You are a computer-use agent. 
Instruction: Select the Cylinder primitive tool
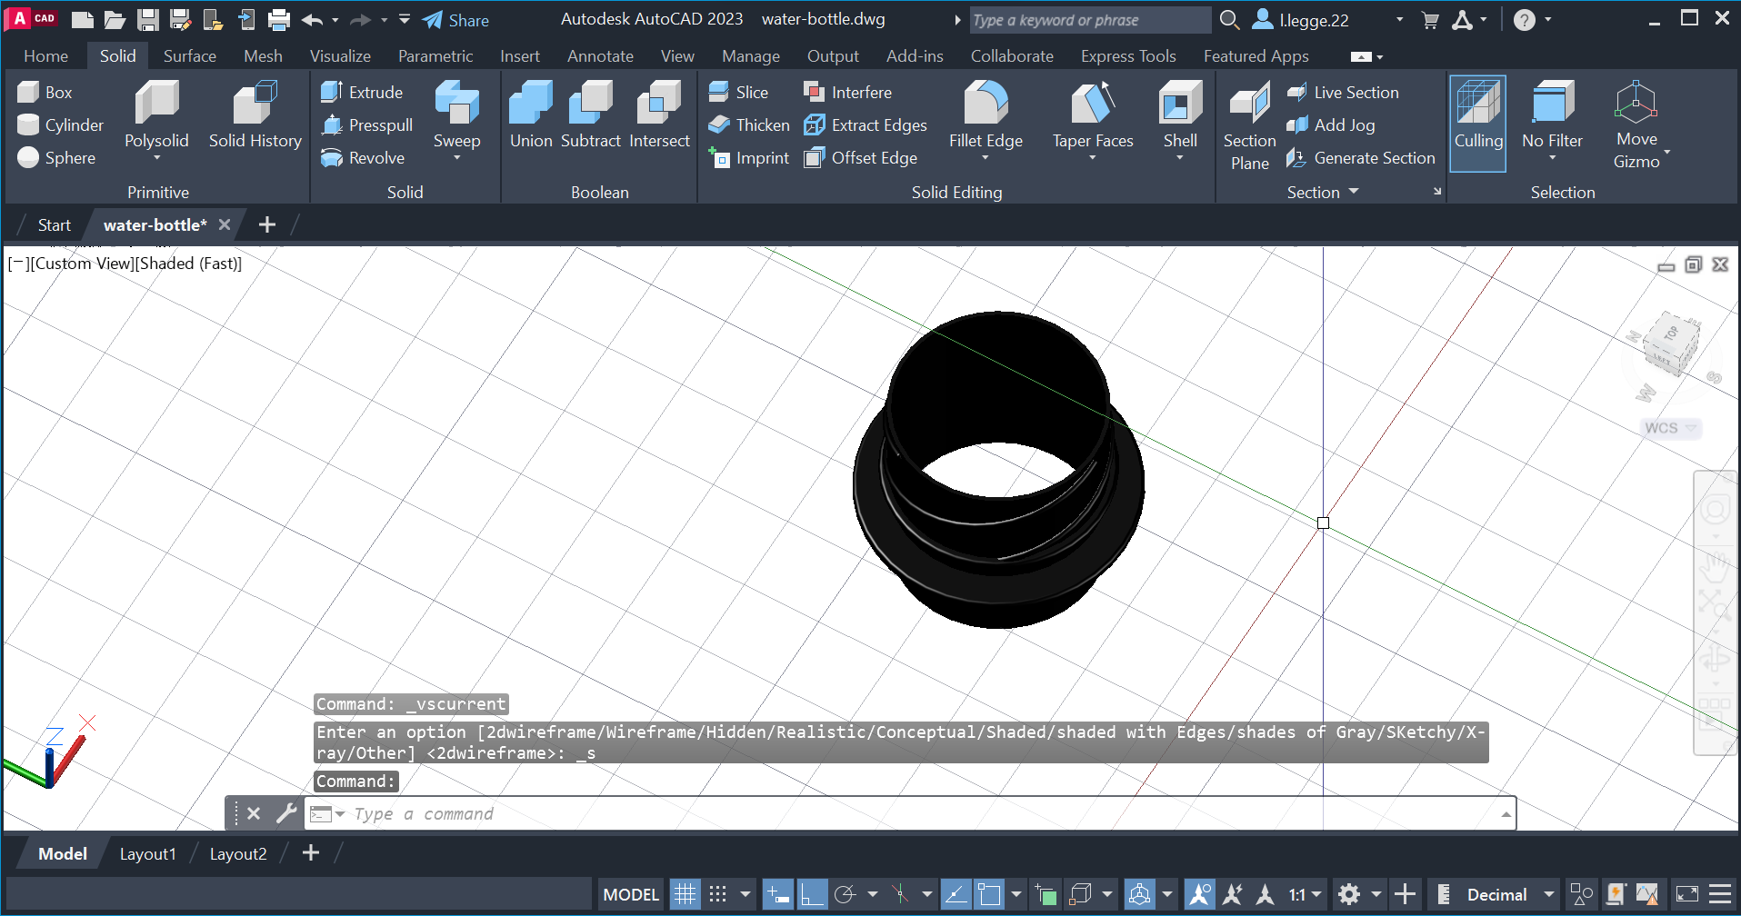tap(60, 124)
